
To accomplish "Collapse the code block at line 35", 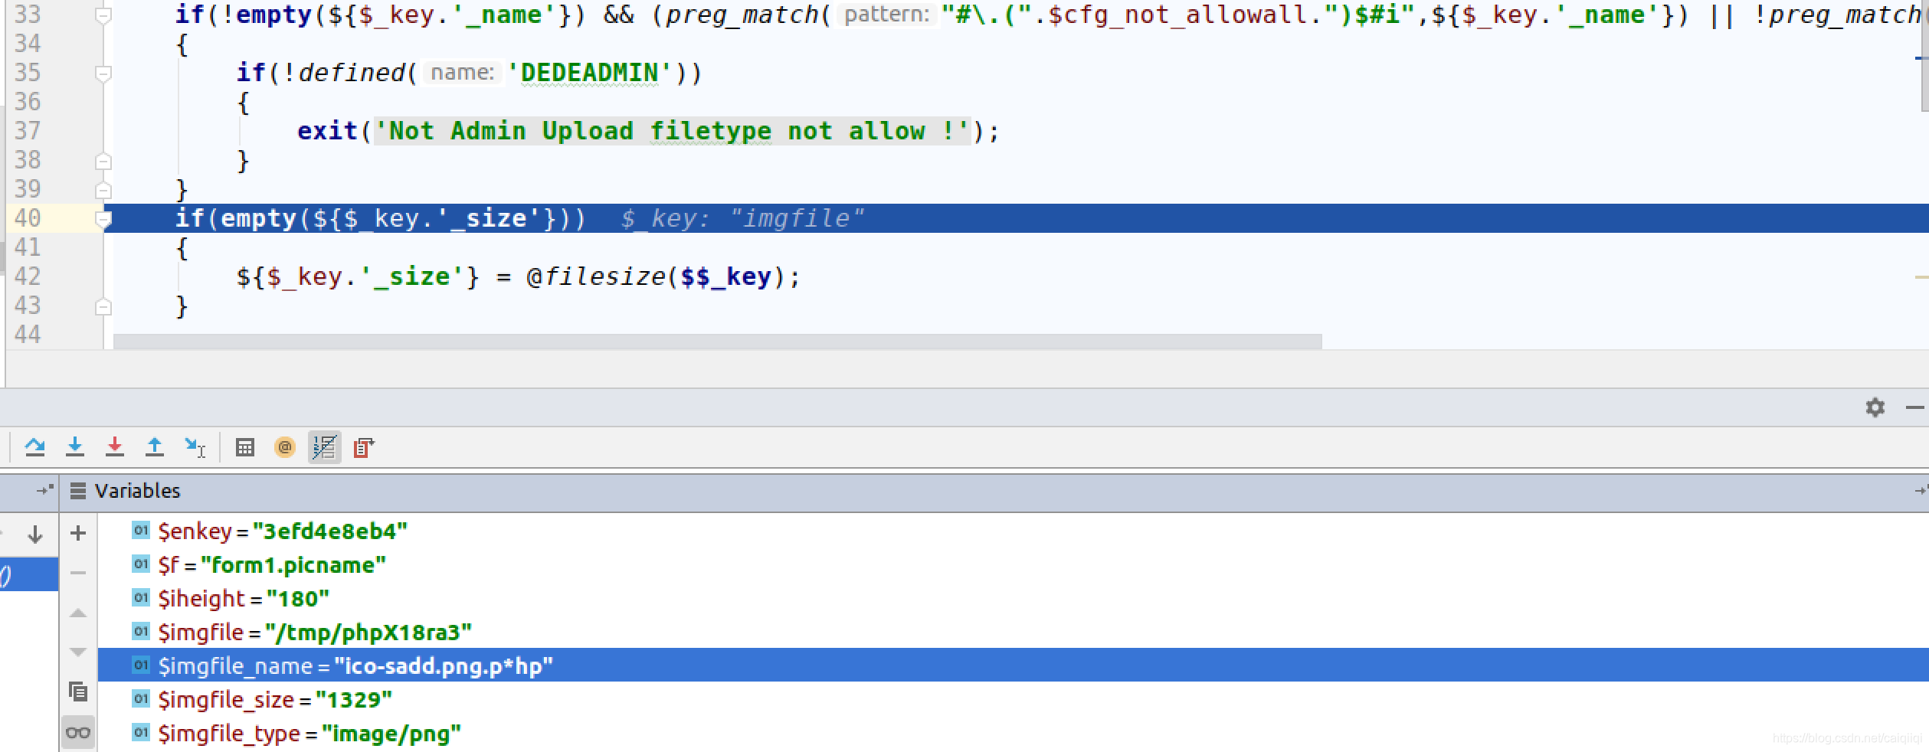I will tap(103, 73).
